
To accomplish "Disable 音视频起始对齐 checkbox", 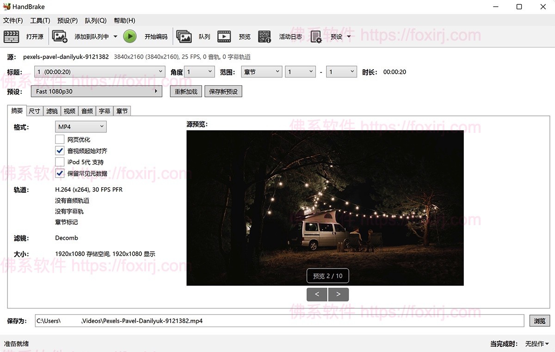I will 60,150.
